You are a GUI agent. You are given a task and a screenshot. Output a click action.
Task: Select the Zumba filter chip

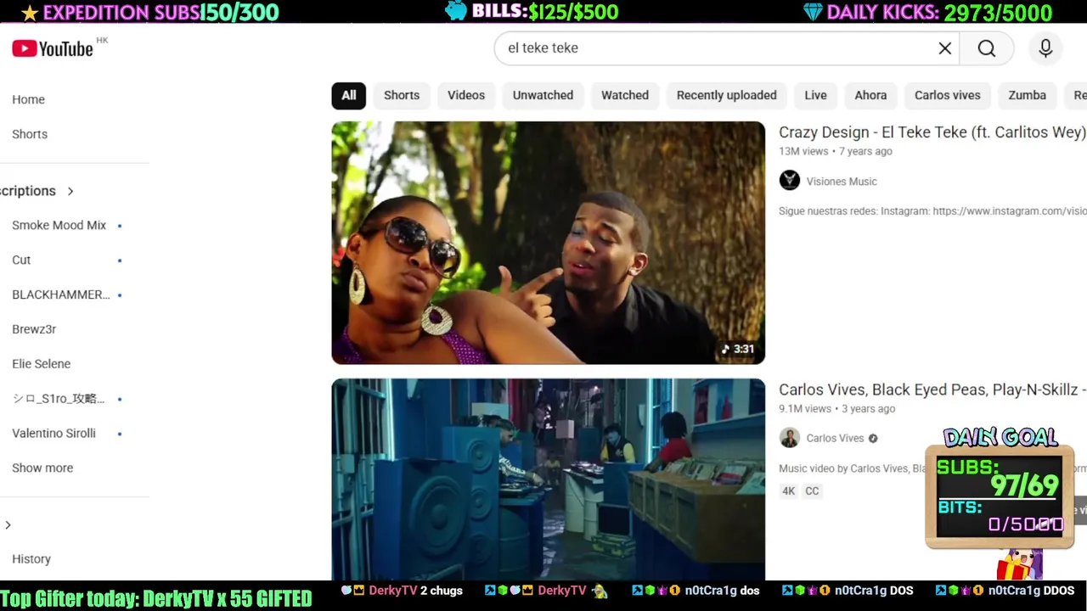click(1028, 95)
